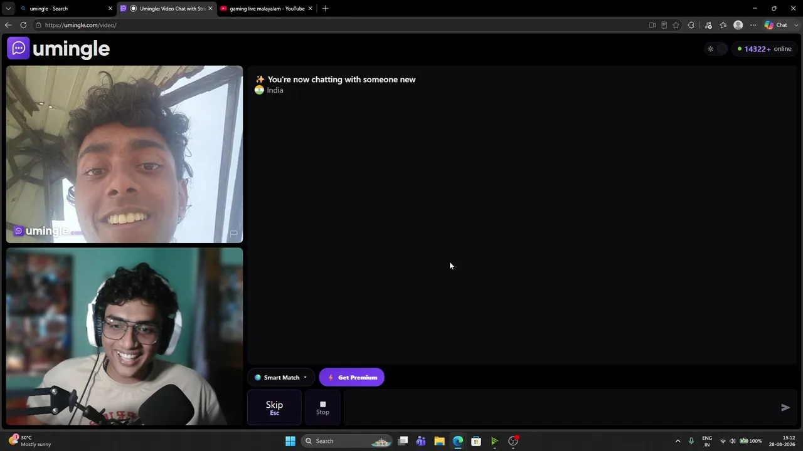Click the Umingle logo icon

[x=18, y=48]
